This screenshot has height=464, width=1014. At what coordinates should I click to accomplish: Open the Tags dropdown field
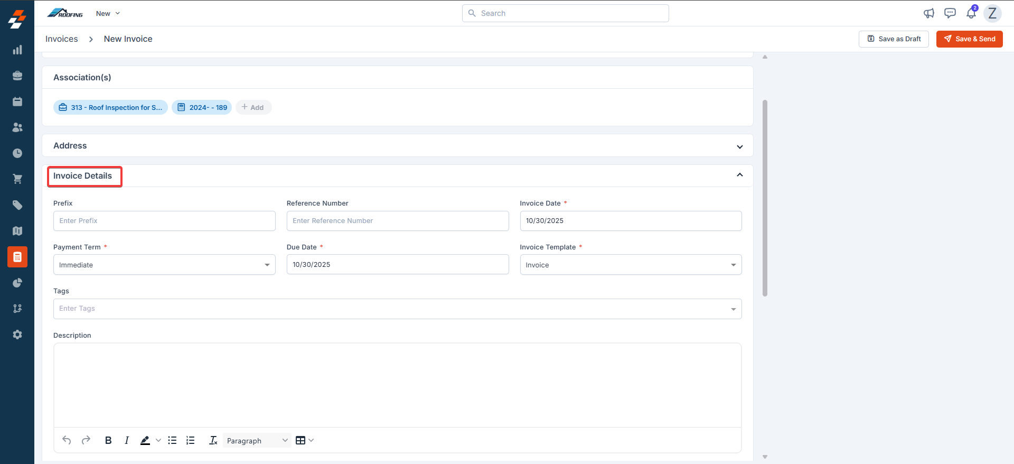[397, 309]
